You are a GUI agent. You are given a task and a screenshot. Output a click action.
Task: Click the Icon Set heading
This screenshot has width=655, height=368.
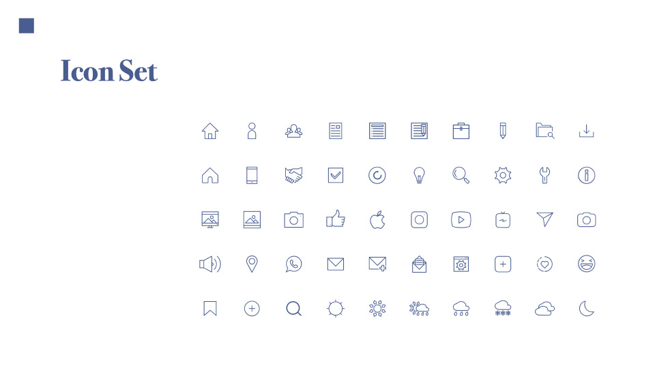[x=109, y=70]
